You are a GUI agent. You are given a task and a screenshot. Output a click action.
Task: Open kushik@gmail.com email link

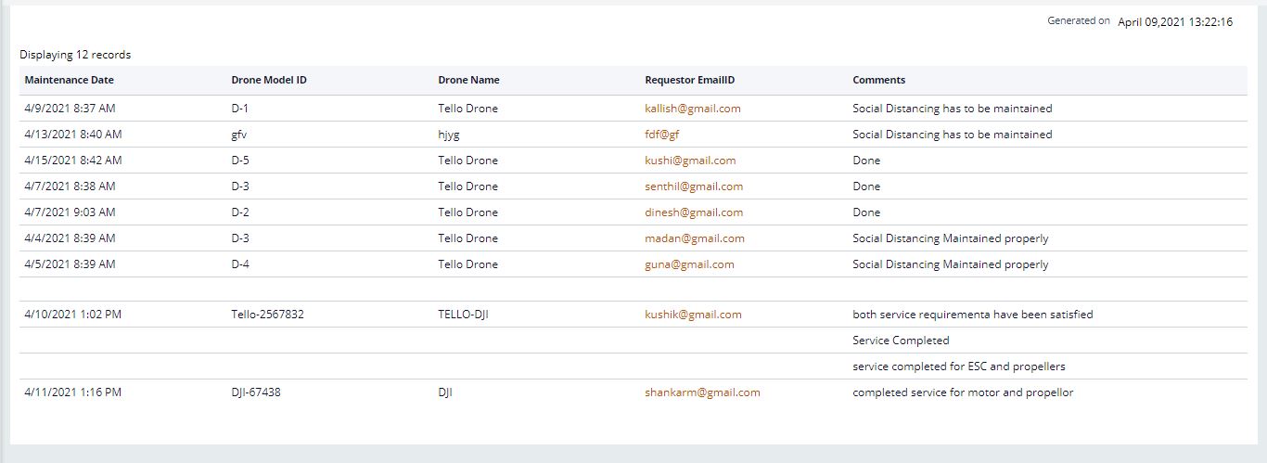click(693, 315)
